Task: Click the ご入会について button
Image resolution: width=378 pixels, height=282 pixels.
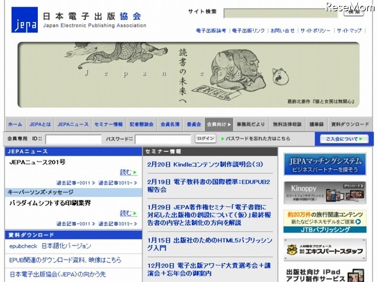Action: tap(344, 139)
